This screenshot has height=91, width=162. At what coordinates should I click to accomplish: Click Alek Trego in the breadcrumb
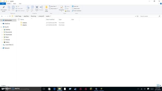pos(18,16)
